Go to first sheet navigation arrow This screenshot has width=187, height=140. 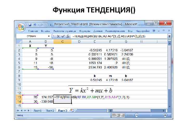point(18,111)
